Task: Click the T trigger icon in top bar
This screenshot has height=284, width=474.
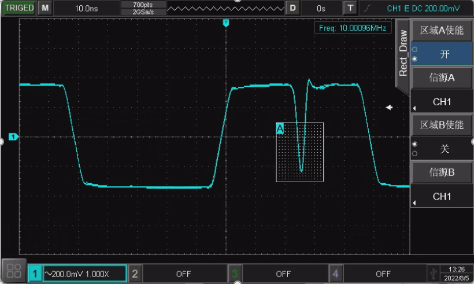Action: [350, 8]
